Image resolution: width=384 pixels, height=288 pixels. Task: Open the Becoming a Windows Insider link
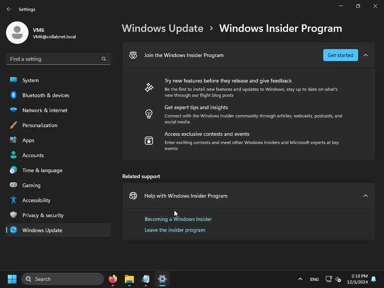[x=178, y=219]
